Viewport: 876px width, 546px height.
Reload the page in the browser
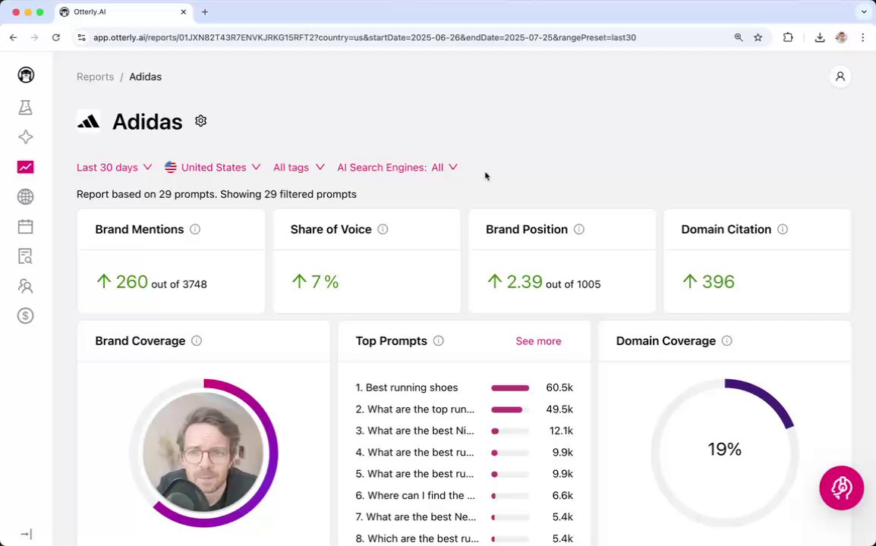(x=56, y=37)
